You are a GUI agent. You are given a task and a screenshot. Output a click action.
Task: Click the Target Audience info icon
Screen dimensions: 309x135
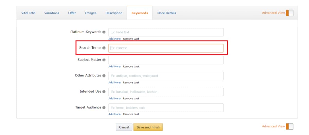[104, 108]
